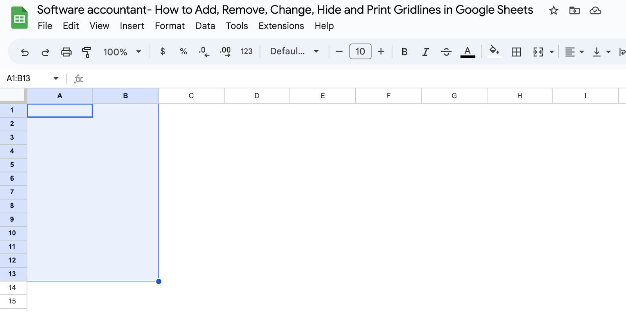Open the Format menu
Image resolution: width=626 pixels, height=312 pixels.
click(x=170, y=26)
